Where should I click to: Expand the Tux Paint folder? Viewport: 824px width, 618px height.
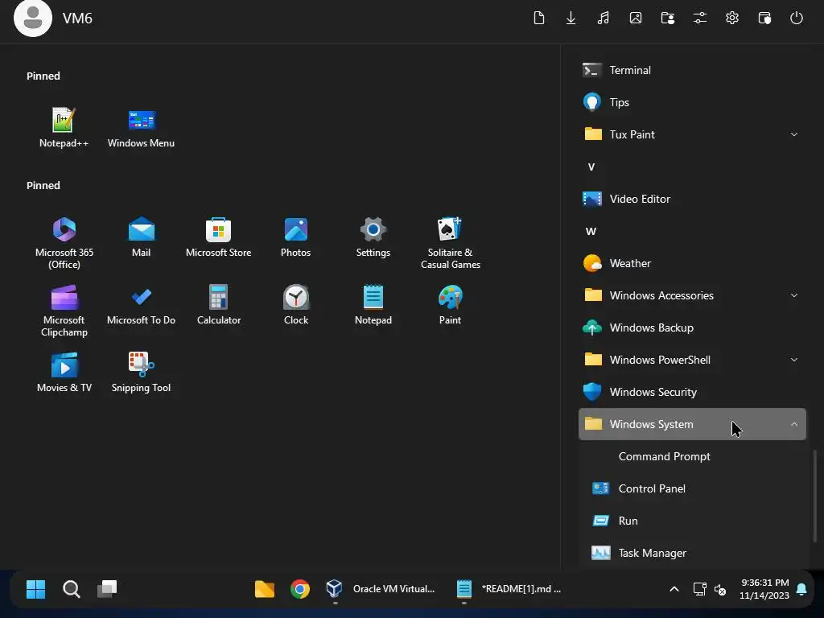692,134
